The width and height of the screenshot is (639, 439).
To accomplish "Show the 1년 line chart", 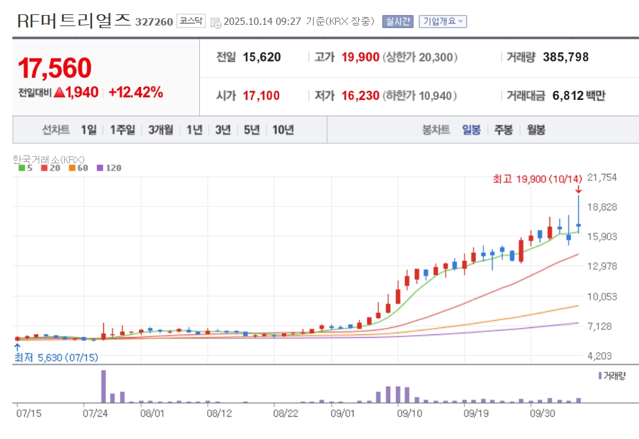I will [x=194, y=130].
